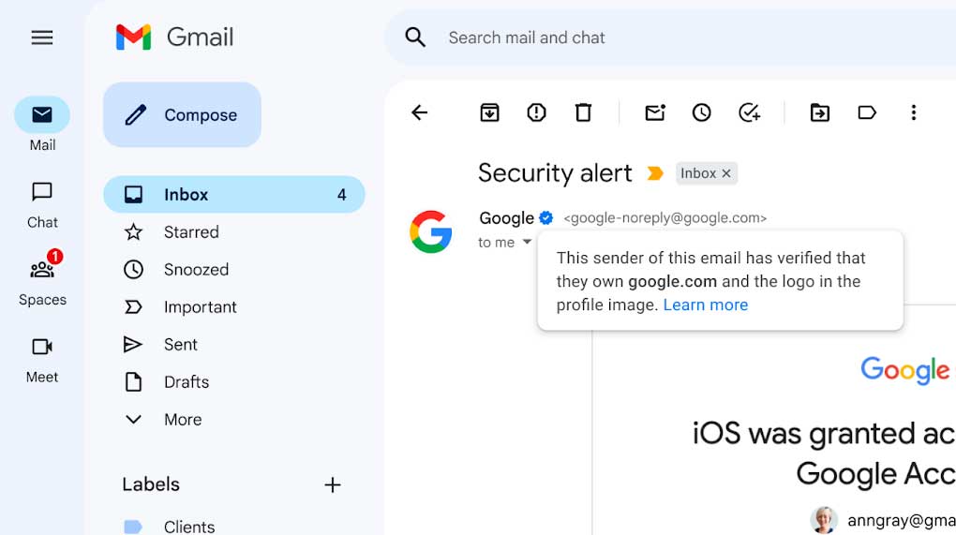Viewport: 956px width, 535px height.
Task: Toggle the importance marker beside Security alert
Action: pyautogui.click(x=655, y=173)
